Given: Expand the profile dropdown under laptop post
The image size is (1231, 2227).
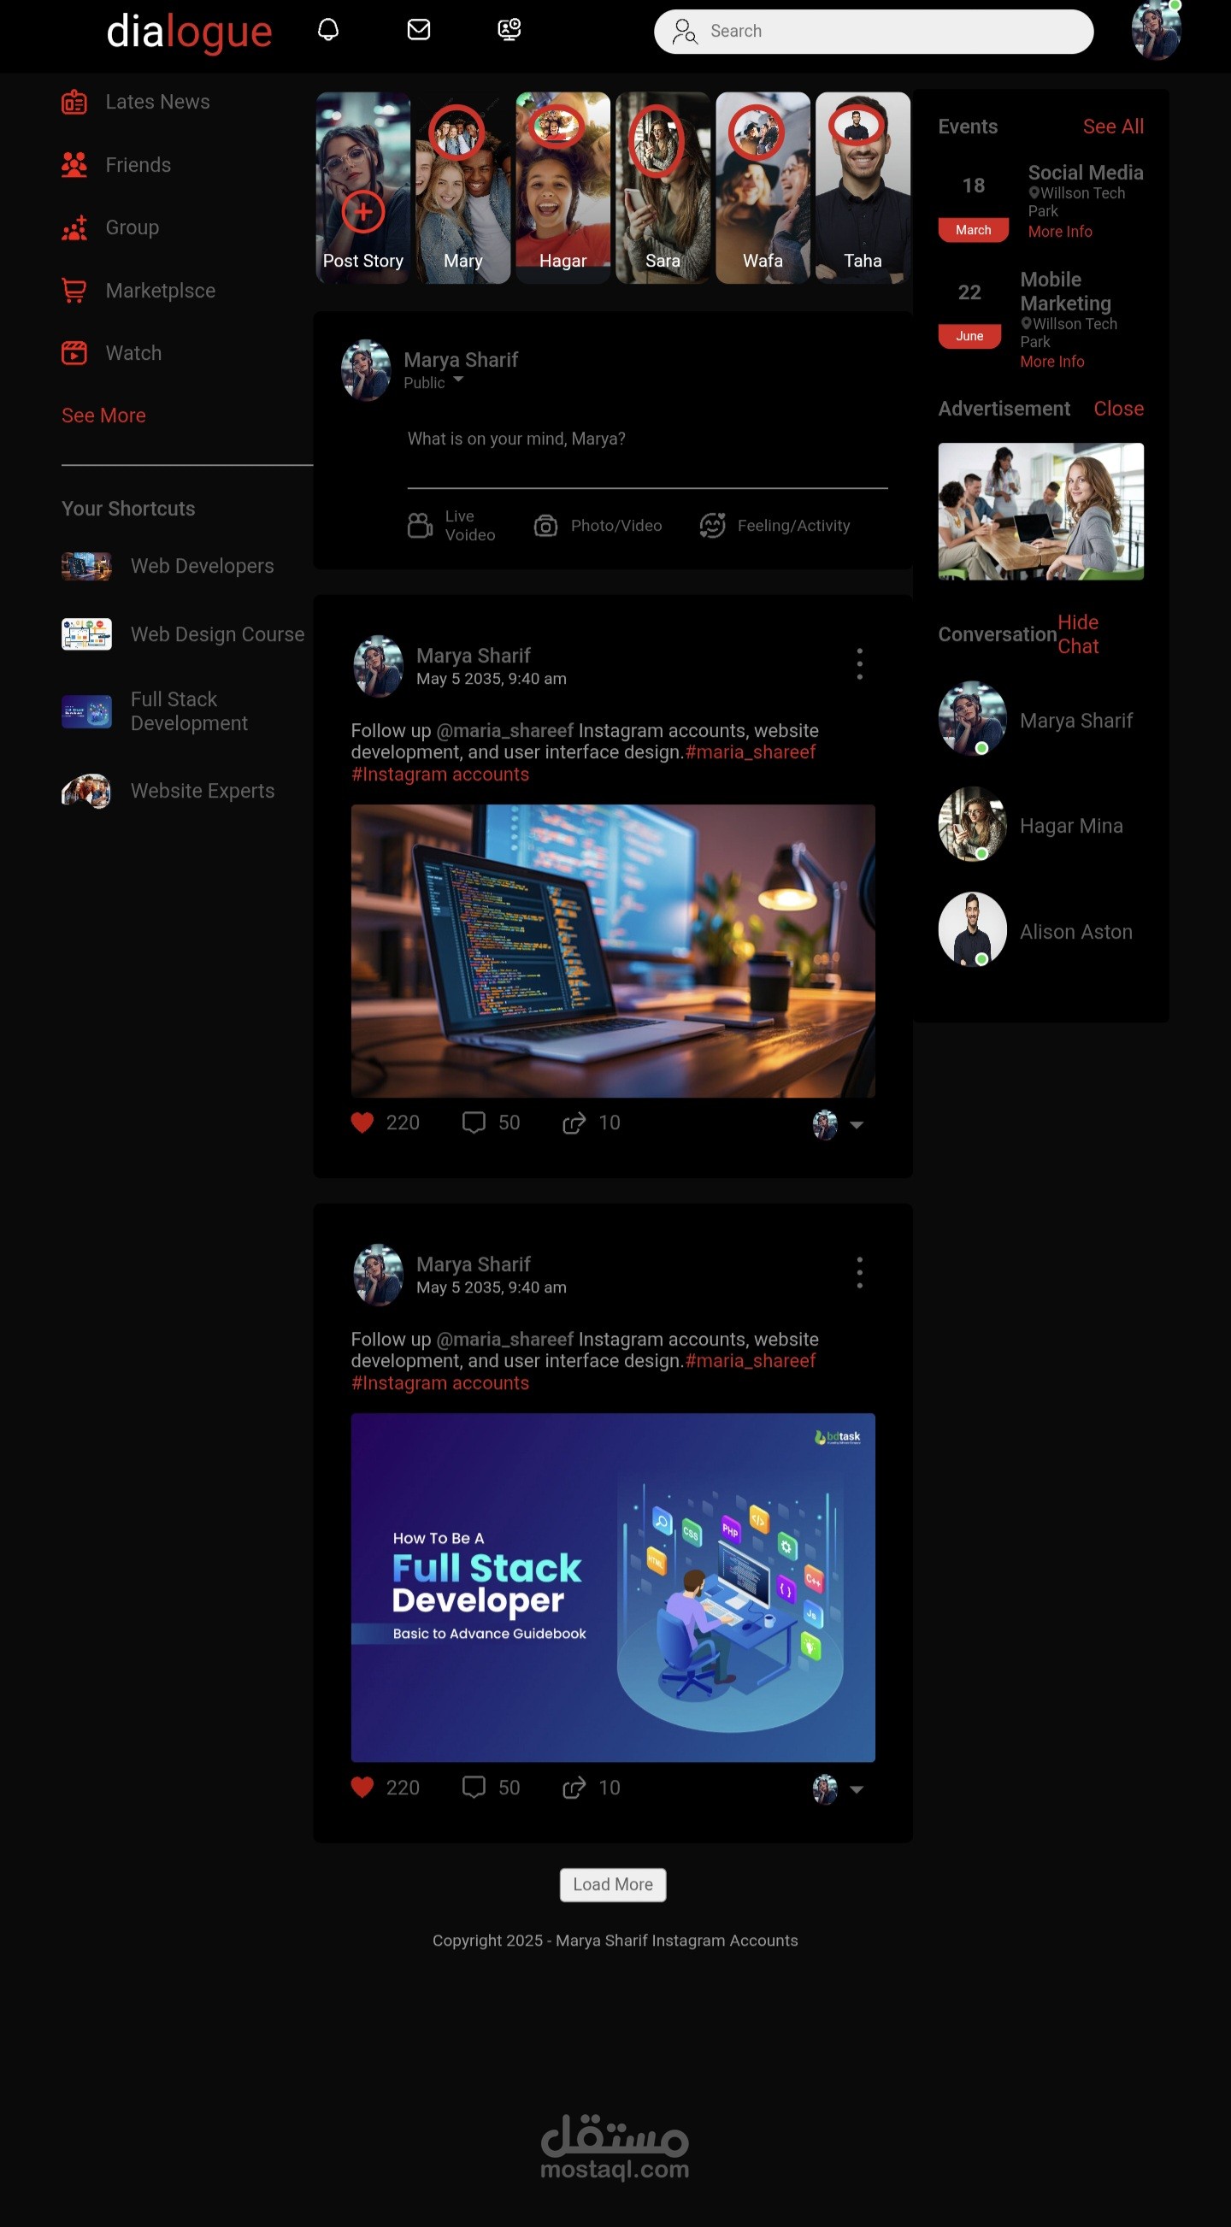Looking at the screenshot, I should pos(857,1125).
